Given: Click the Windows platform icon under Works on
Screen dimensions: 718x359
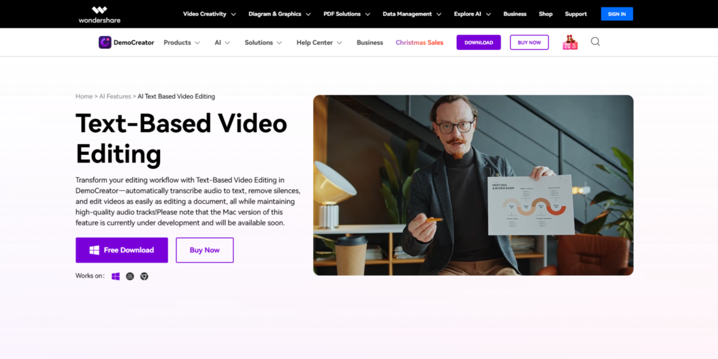Looking at the screenshot, I should coord(116,276).
